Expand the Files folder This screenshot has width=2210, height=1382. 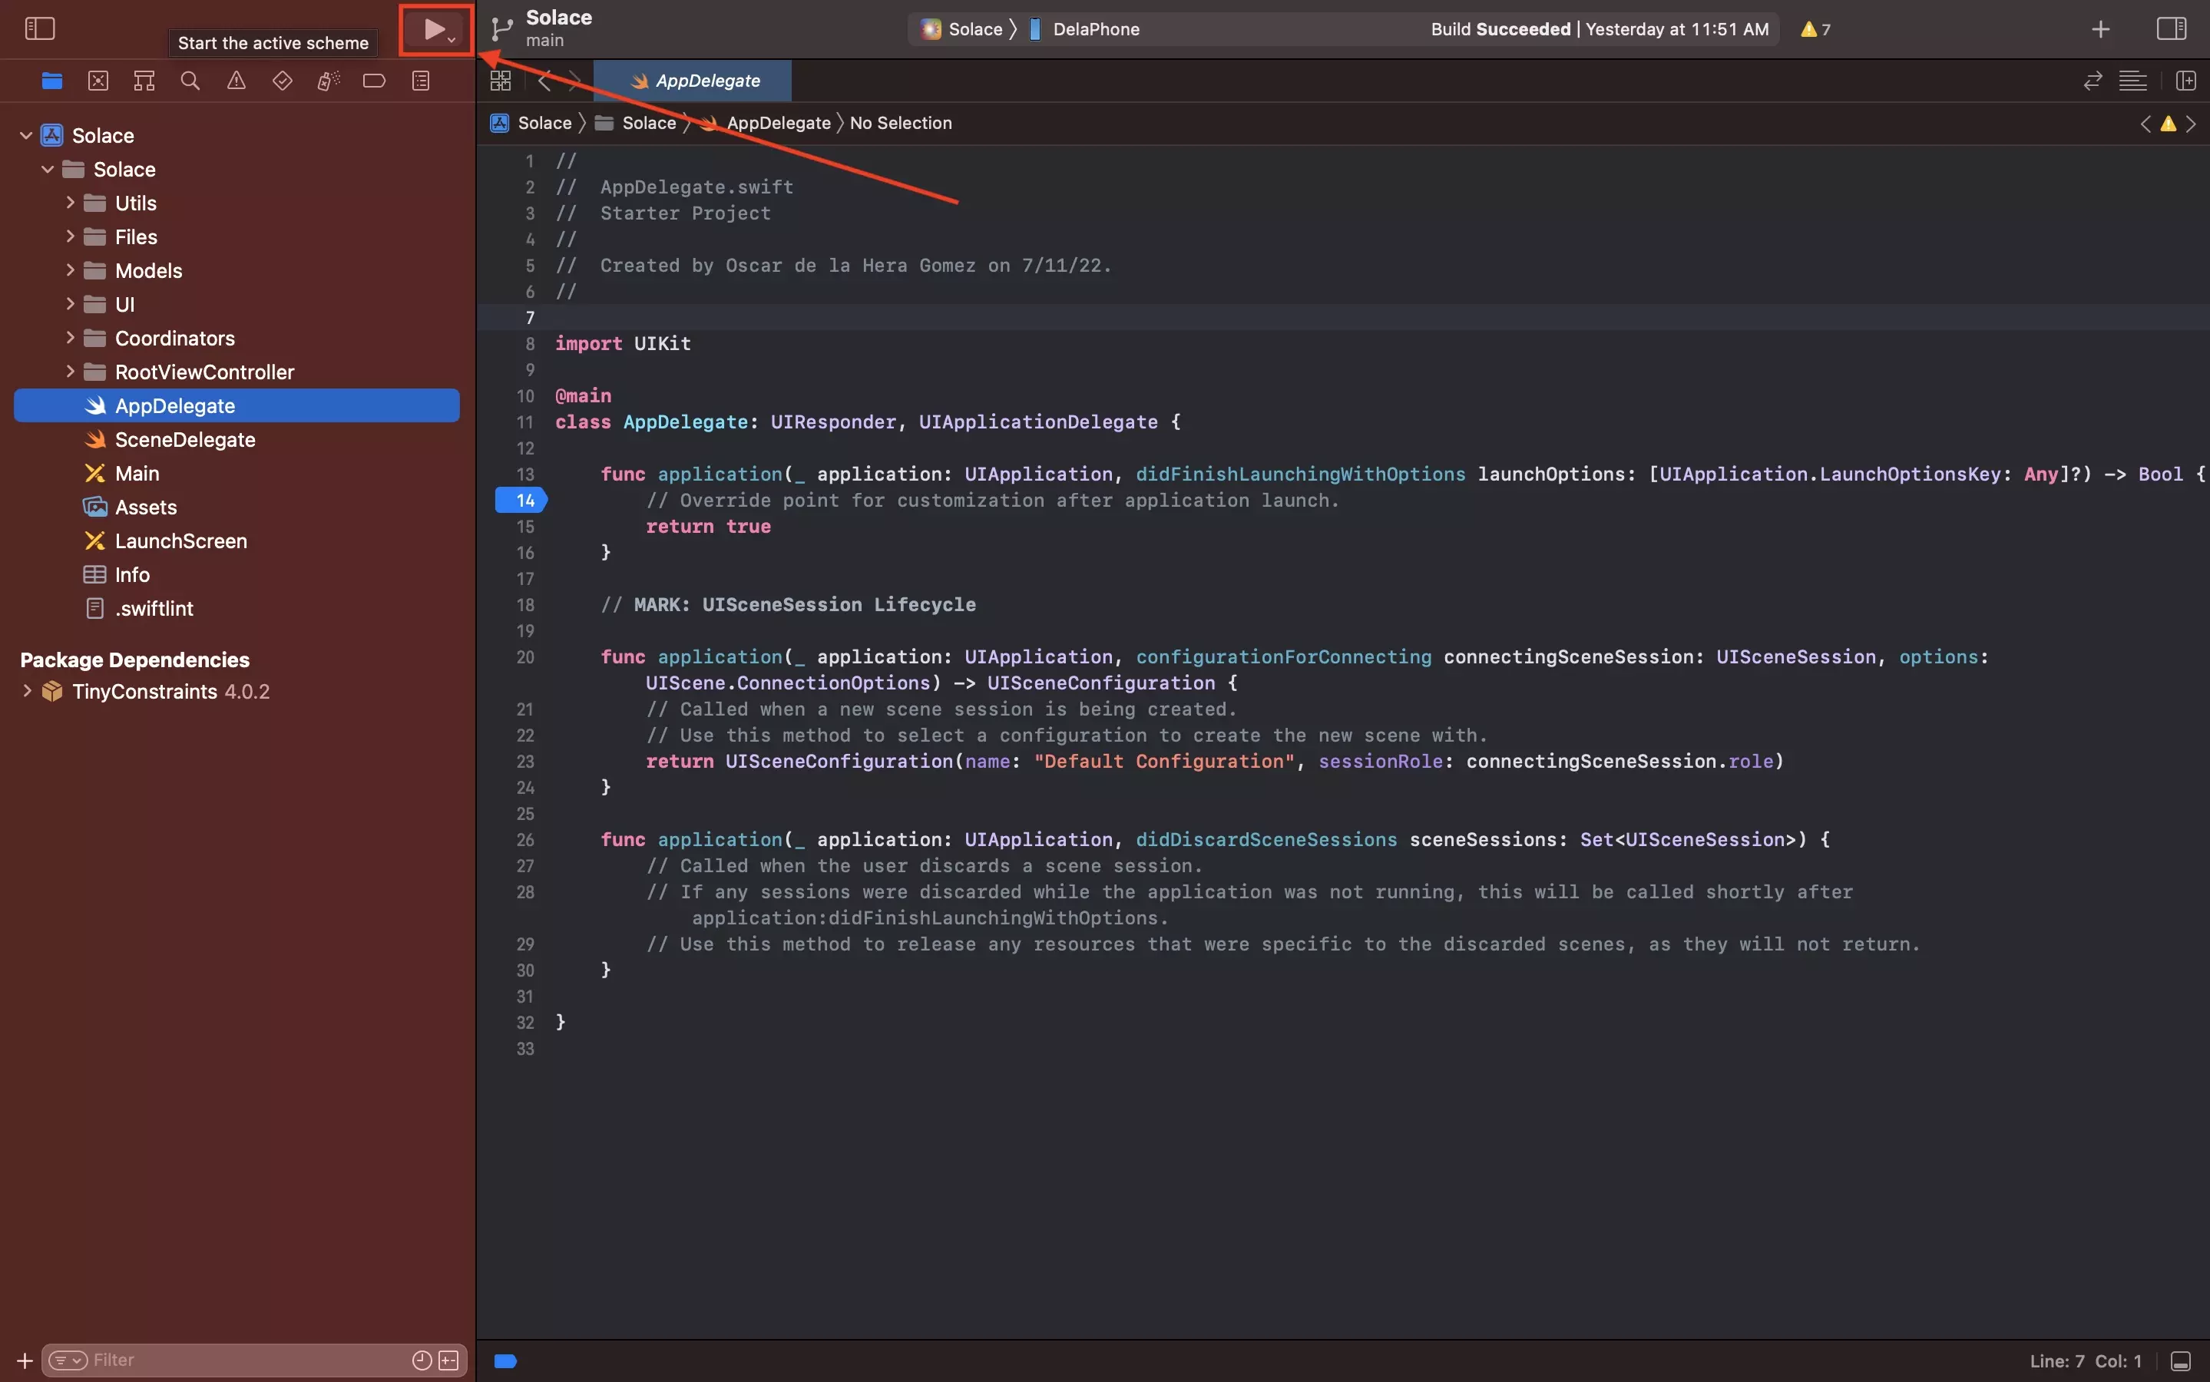point(69,236)
